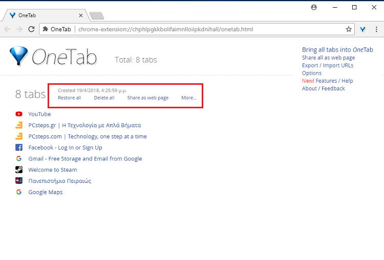This screenshot has width=384, height=260.
Task: Click Bring all tabs into OneTab
Action: coord(337,50)
